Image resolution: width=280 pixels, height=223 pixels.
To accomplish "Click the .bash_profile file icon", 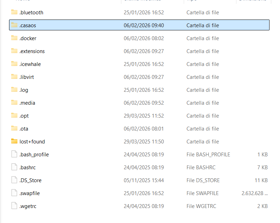I will (14, 154).
